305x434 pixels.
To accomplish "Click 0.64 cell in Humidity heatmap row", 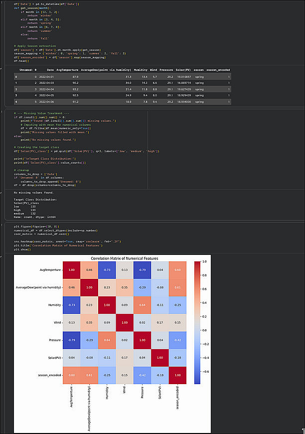I will pyautogui.click(x=143, y=305).
